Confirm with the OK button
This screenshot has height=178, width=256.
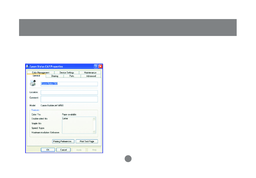tap(48, 150)
